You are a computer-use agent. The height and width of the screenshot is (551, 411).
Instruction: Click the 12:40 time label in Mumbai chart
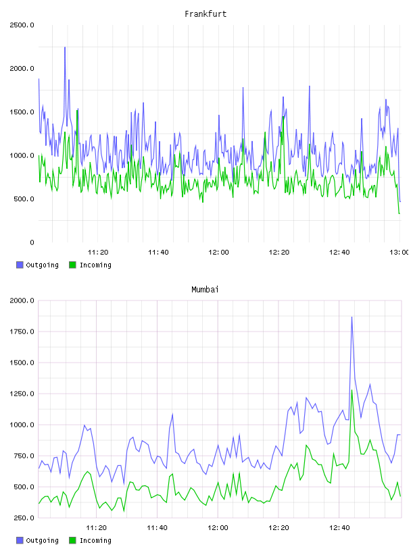click(339, 528)
